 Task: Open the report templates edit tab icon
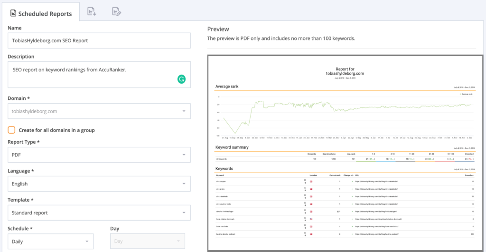(x=117, y=11)
